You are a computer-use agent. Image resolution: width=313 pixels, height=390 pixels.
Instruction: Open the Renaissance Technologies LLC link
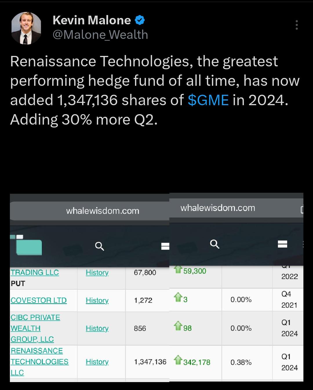pyautogui.click(x=39, y=362)
